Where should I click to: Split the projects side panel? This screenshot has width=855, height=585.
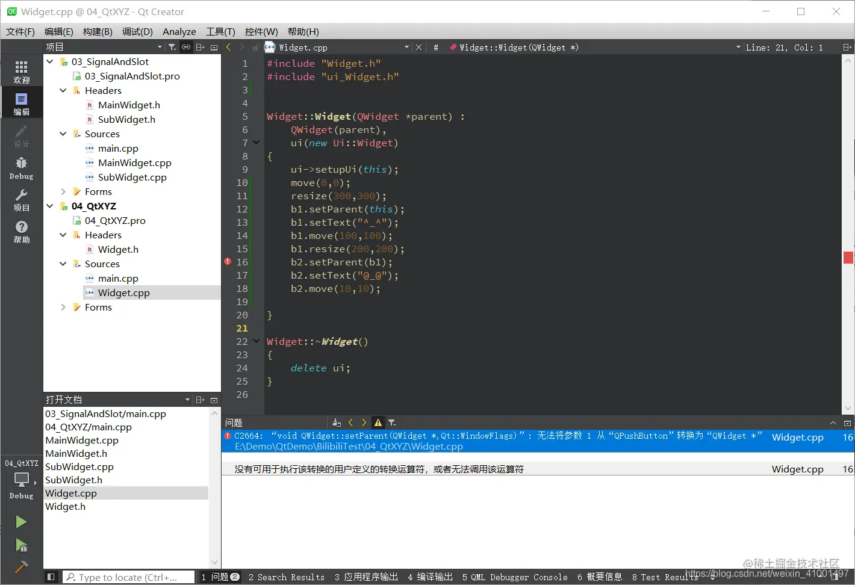coord(201,47)
